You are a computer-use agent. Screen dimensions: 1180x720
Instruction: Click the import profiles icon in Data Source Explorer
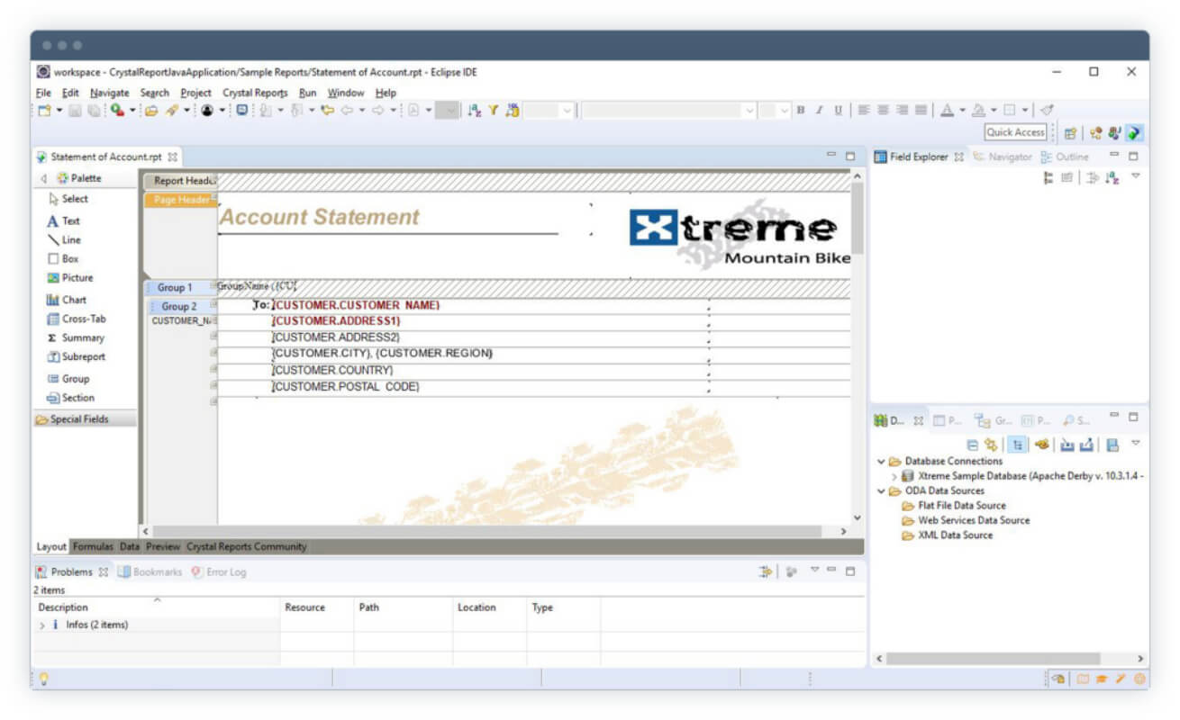pos(1067,445)
